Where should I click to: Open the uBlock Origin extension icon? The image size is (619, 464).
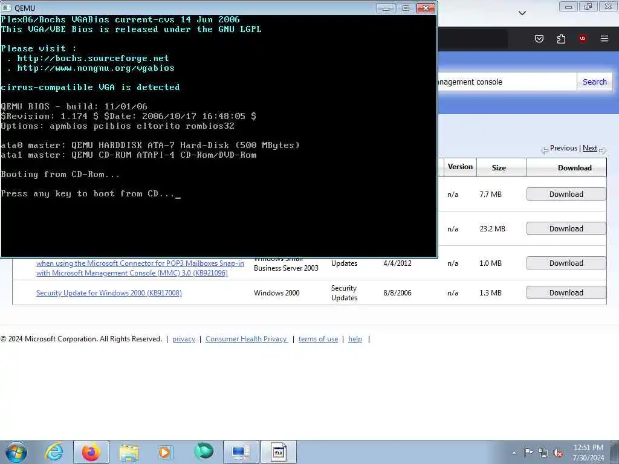[583, 38]
